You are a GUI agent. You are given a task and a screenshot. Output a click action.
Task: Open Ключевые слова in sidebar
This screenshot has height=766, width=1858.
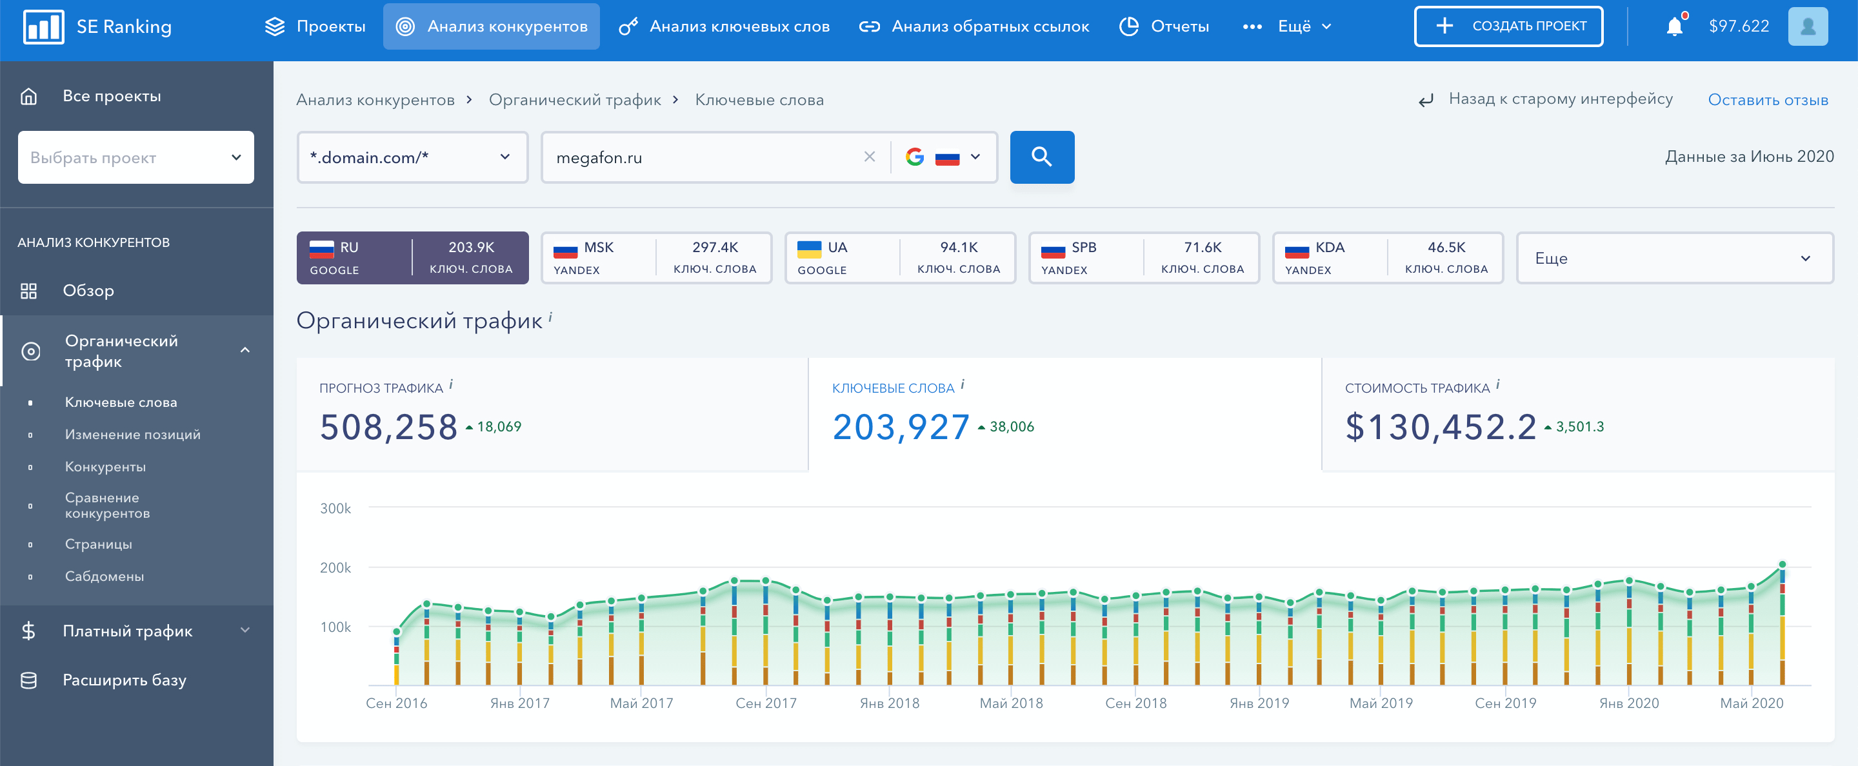(121, 402)
